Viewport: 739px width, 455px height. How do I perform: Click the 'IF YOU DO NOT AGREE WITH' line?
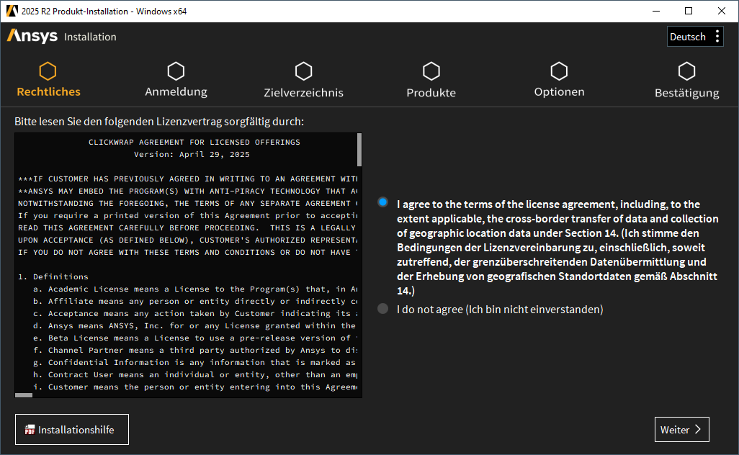pyautogui.click(x=187, y=253)
